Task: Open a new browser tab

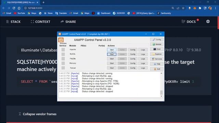Action: (43, 2)
